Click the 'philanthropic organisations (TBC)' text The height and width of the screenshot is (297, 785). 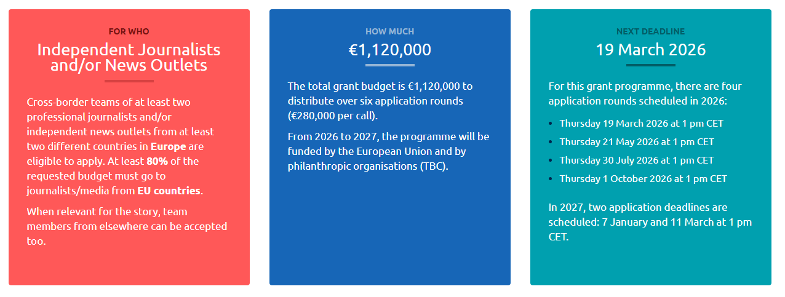(367, 166)
